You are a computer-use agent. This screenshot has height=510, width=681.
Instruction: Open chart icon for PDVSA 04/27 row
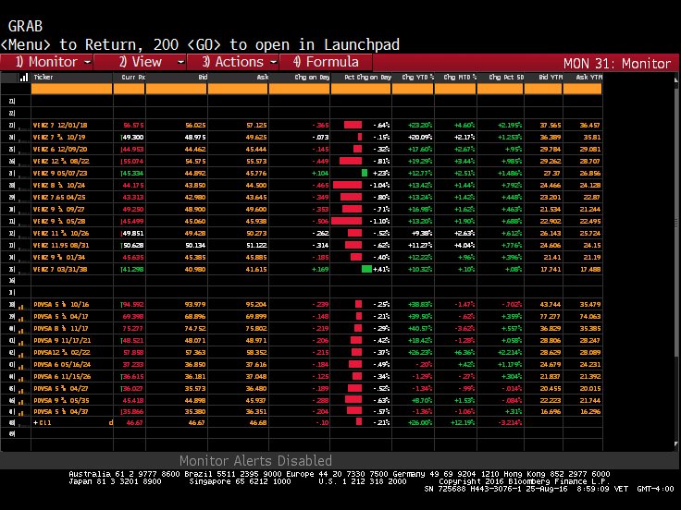point(21,390)
